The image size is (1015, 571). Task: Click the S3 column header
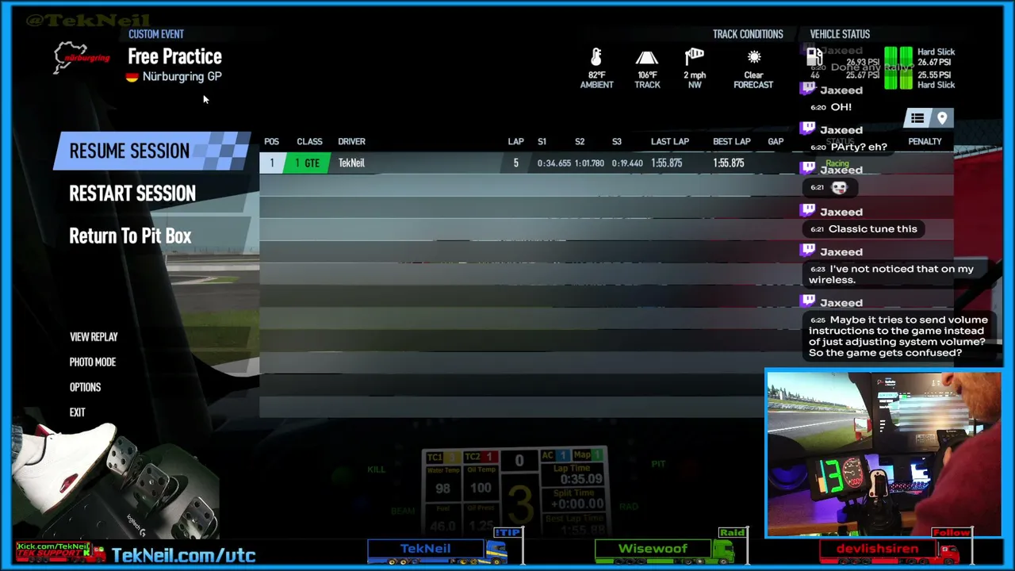pos(616,142)
